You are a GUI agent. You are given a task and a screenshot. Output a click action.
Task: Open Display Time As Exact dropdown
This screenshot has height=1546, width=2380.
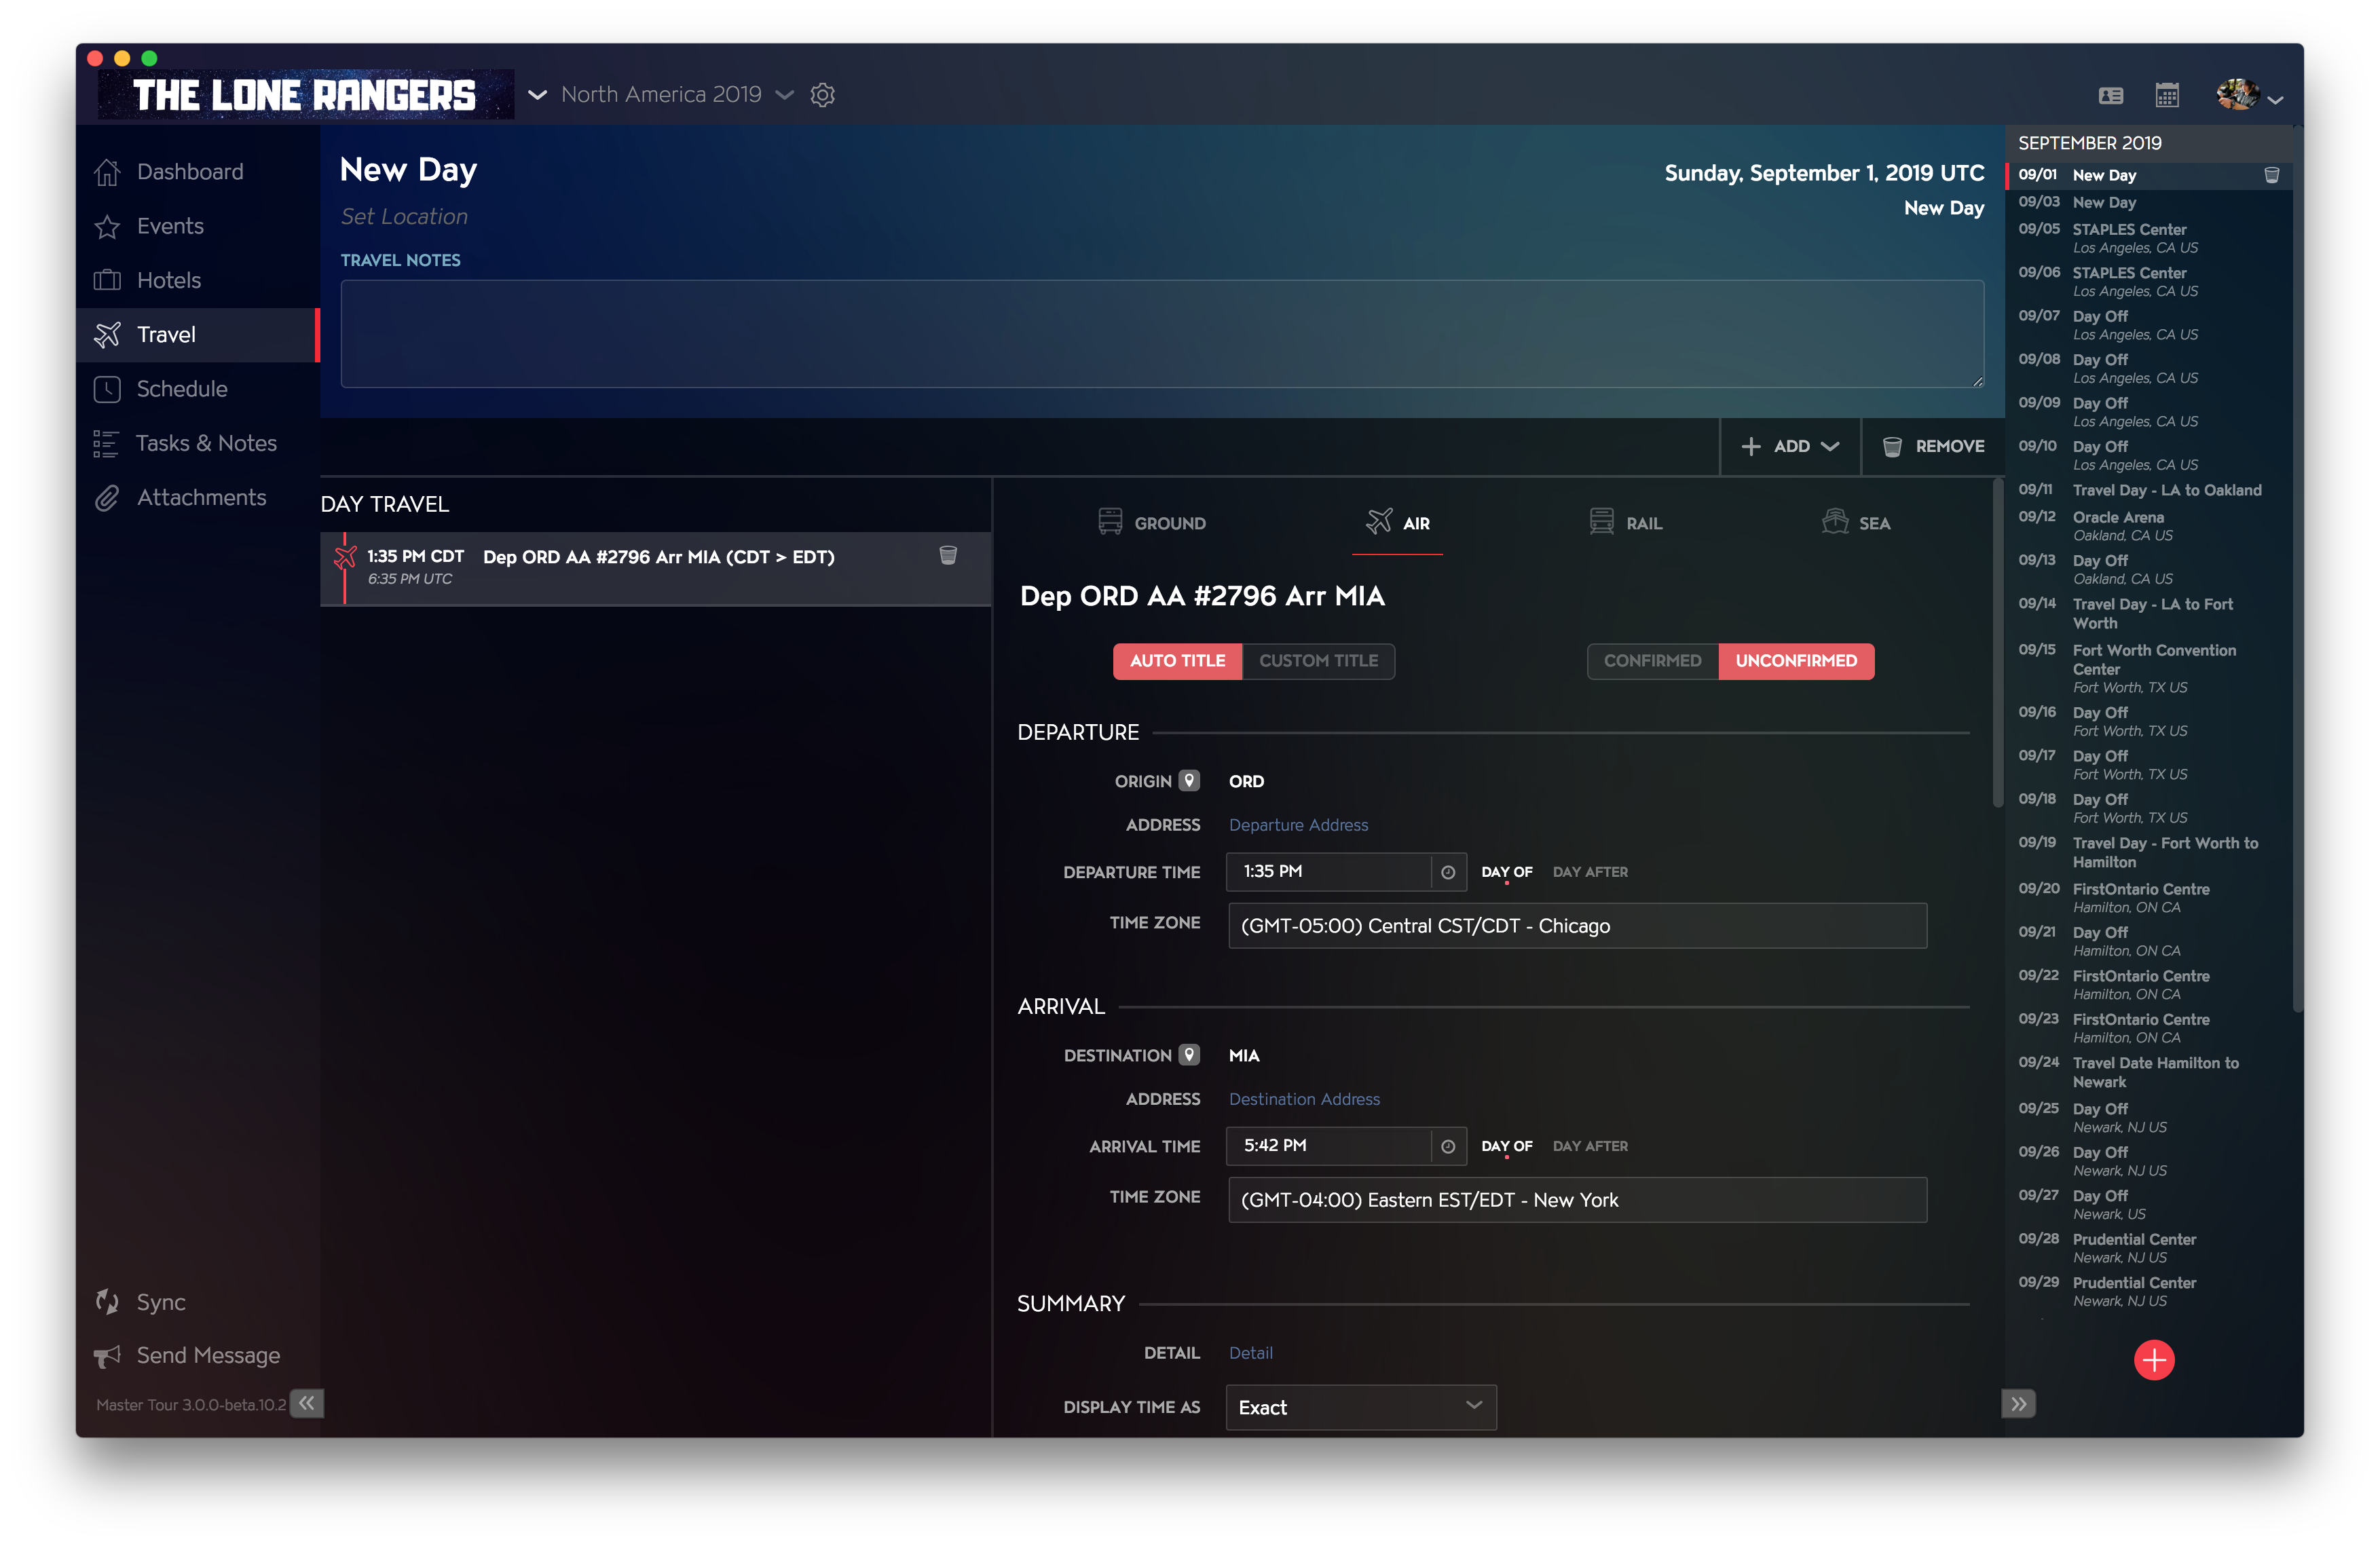click(x=1360, y=1407)
